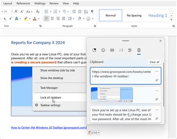
Task: Decrease paragraph indent
Action: [74, 12]
